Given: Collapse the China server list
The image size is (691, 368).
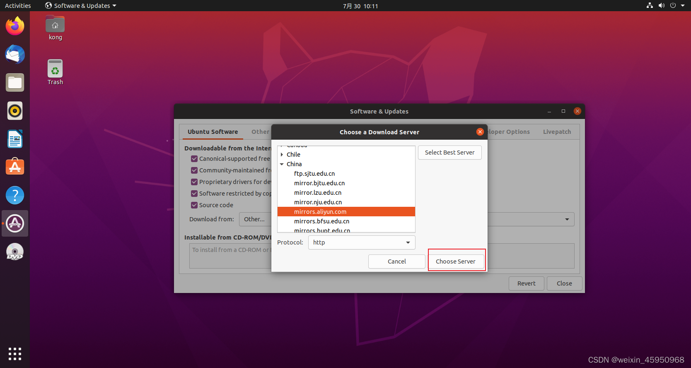Looking at the screenshot, I should click(282, 164).
